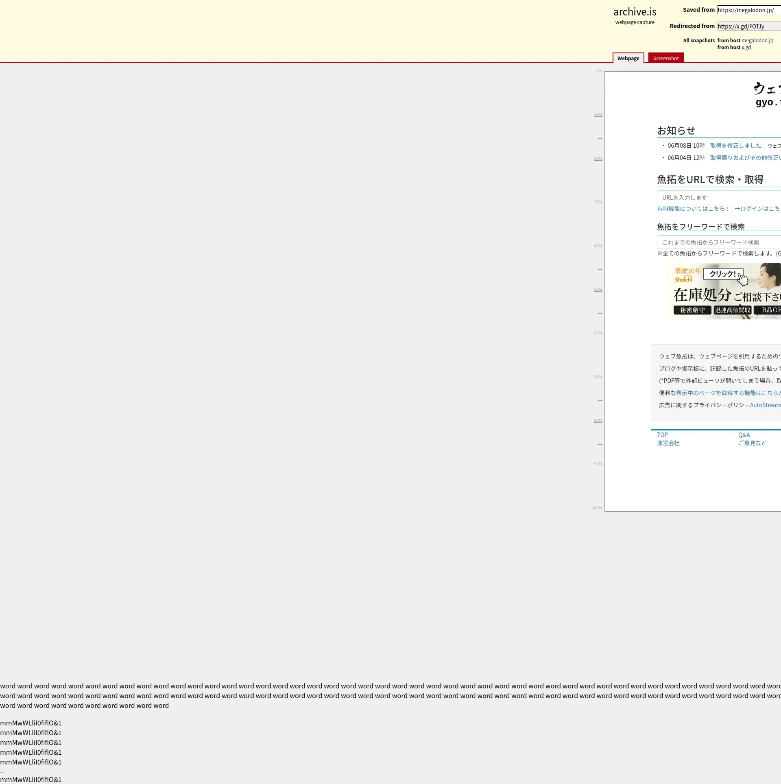Jump to 50% scroll marker
Viewport: 781px width, 784px height.
[x=598, y=290]
